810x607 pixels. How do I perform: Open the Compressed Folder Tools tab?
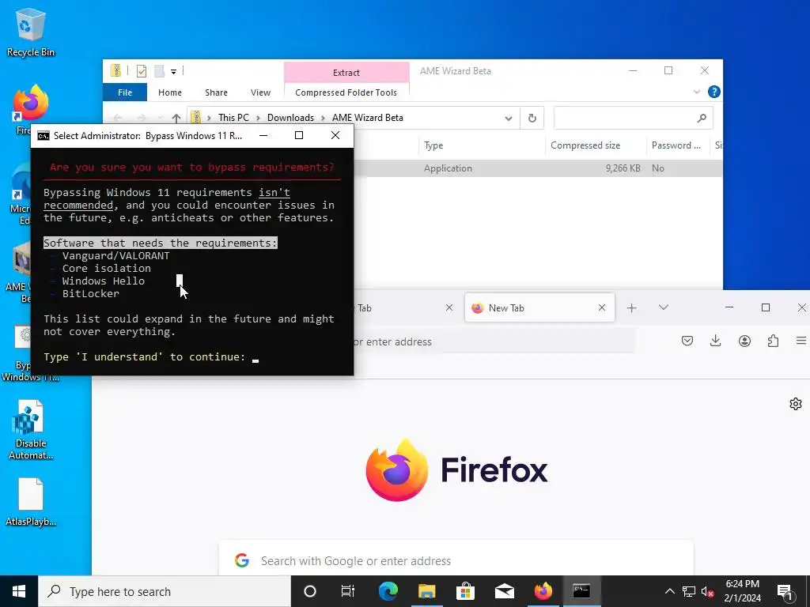pyautogui.click(x=346, y=92)
